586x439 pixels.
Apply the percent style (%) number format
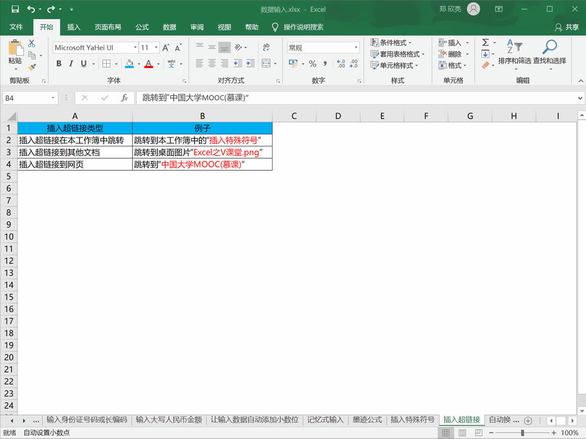312,64
